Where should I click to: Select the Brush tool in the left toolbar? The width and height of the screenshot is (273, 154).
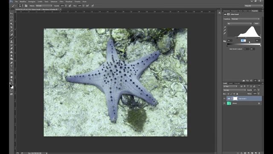[x=12, y=38]
